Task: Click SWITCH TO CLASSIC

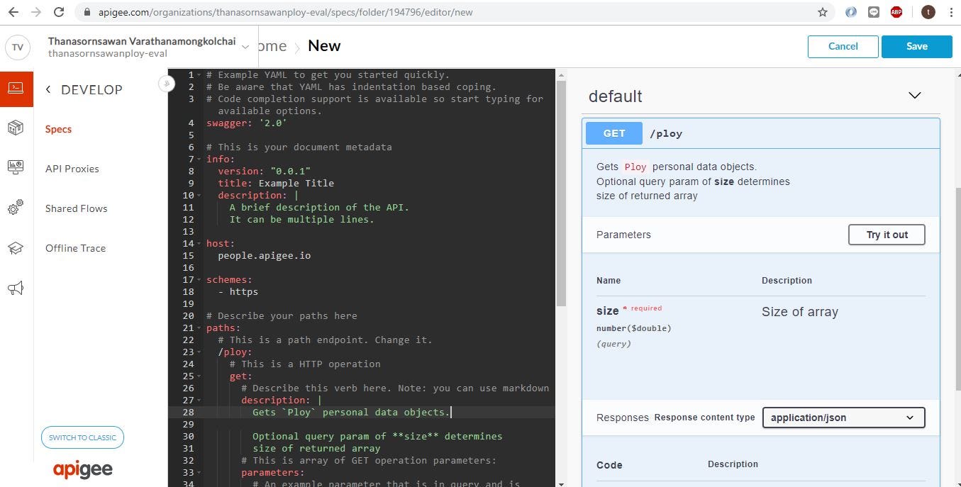Action: coord(82,437)
